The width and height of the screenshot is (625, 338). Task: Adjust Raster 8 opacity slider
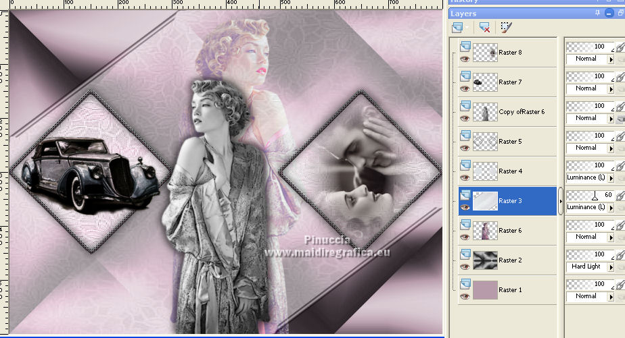(590, 47)
